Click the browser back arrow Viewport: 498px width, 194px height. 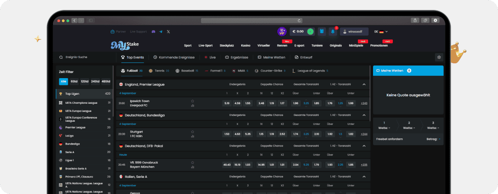click(x=75, y=21)
